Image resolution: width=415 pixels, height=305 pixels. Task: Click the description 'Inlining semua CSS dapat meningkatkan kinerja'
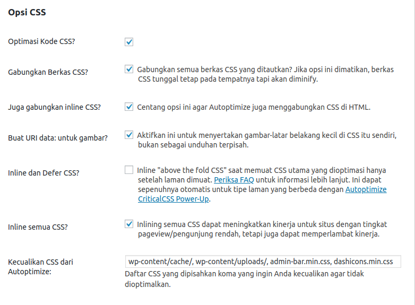262,229
